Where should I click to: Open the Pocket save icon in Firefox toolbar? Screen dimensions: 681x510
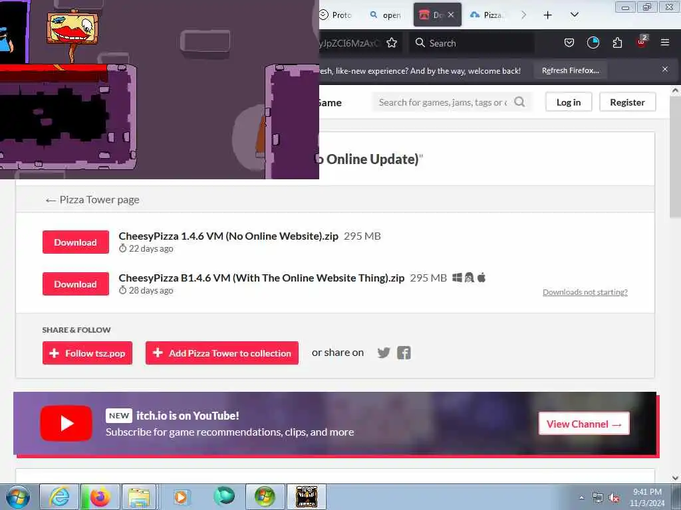click(569, 43)
